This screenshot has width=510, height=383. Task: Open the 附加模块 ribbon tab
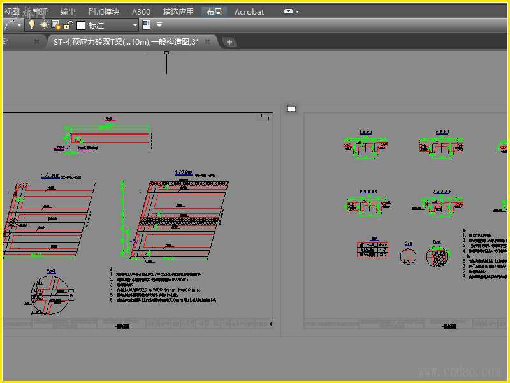click(x=103, y=11)
